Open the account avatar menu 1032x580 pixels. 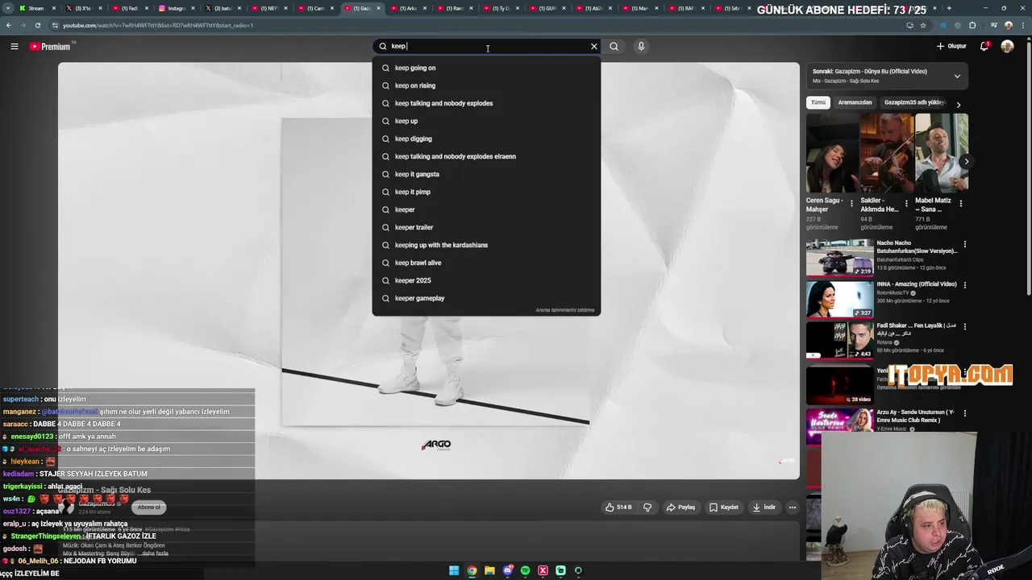[x=1007, y=46]
